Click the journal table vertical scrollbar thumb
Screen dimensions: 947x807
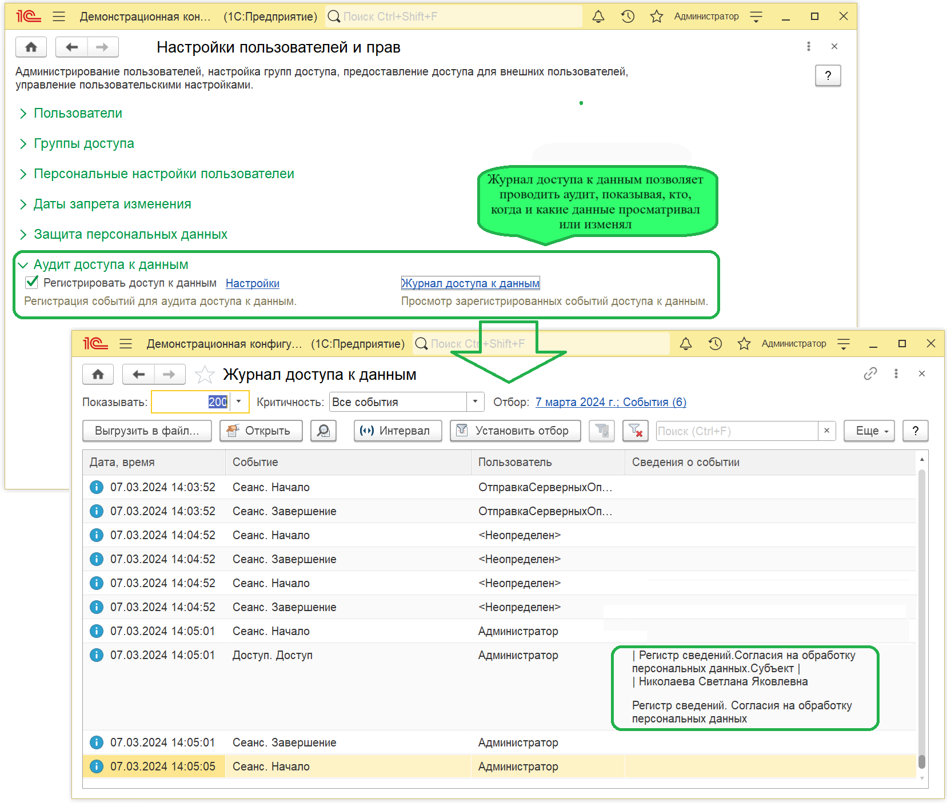pos(921,761)
